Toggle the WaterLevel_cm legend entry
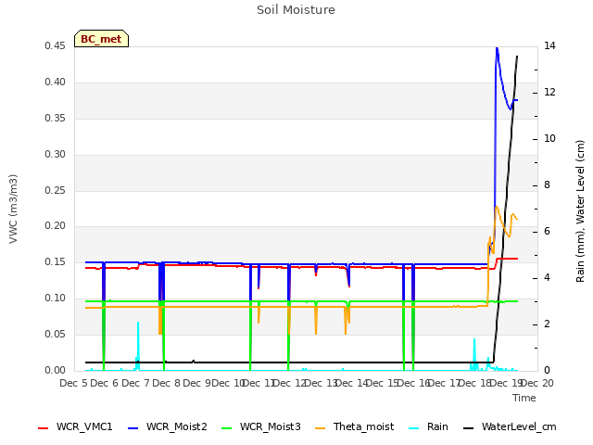Viewport: 593px width, 445px height. 510,426
